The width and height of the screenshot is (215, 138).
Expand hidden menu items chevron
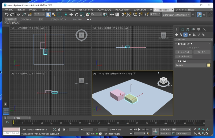point(151,10)
